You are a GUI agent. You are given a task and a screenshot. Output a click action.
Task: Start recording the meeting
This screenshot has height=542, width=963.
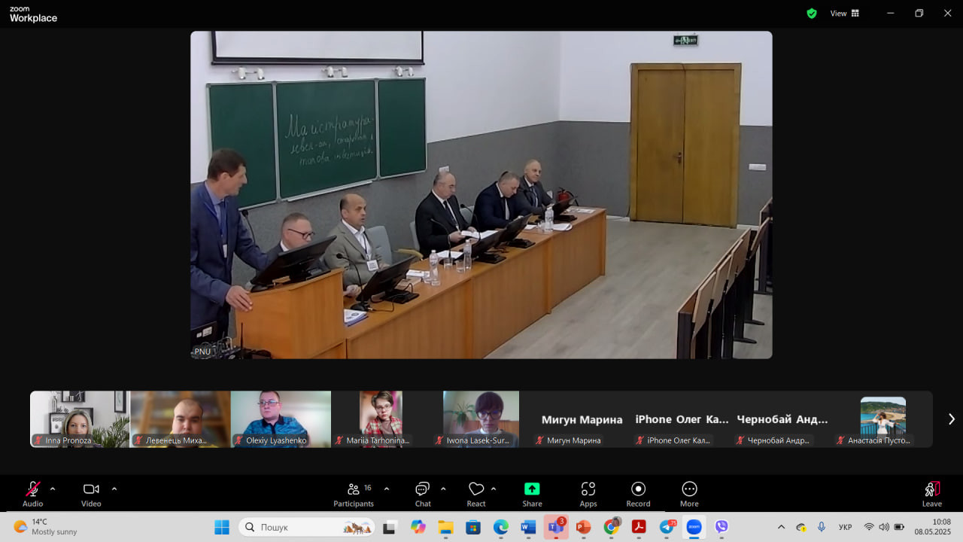638,494
